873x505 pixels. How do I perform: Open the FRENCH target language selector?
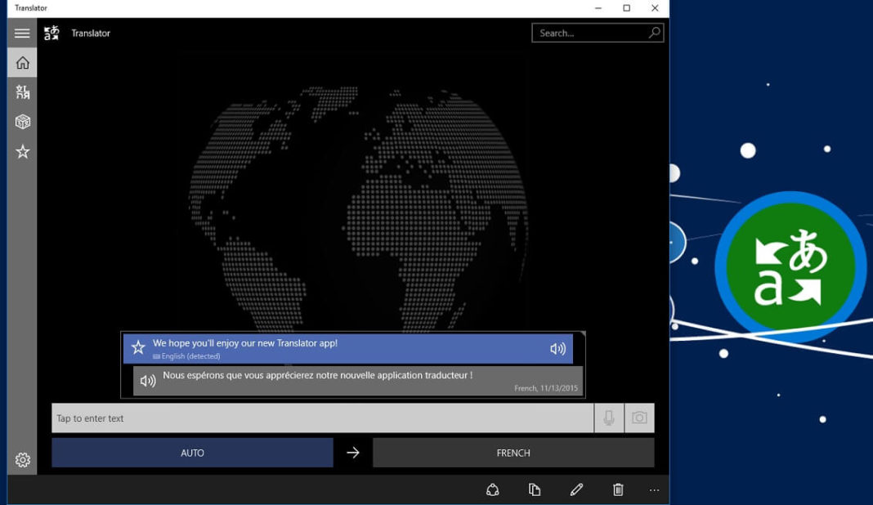click(x=513, y=452)
